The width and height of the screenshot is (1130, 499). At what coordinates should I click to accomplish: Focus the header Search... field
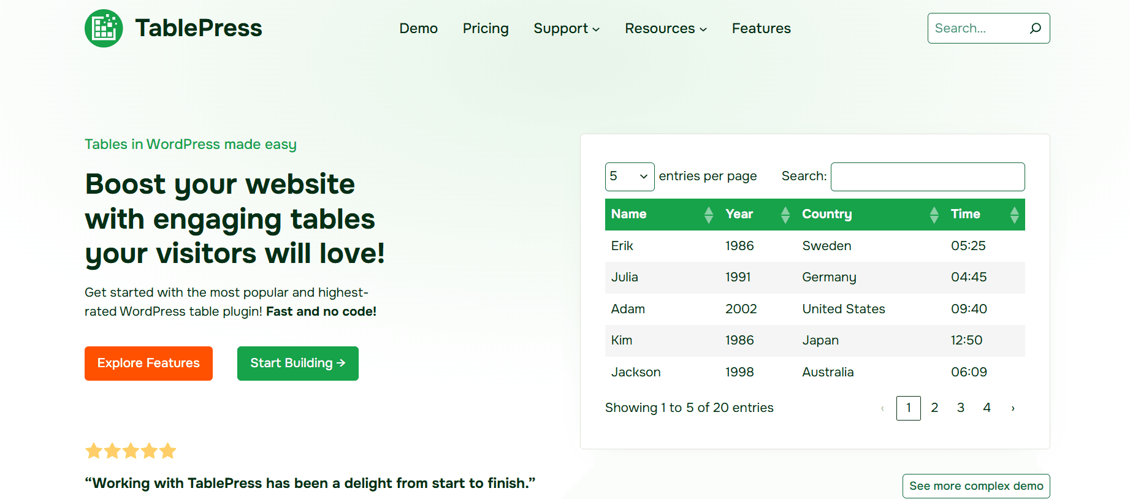[x=978, y=28]
